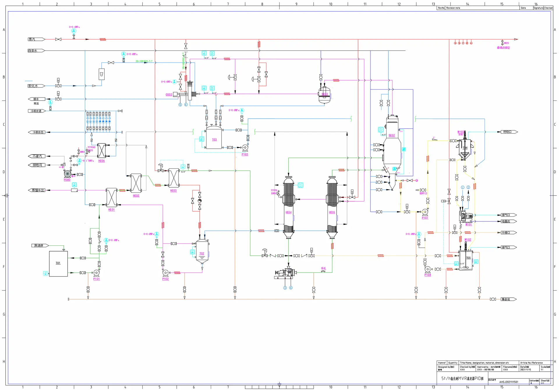Image resolution: width=559 pixels, height=390 pixels.
Task: Click the T01 storage tank
Action: [x=58, y=263]
